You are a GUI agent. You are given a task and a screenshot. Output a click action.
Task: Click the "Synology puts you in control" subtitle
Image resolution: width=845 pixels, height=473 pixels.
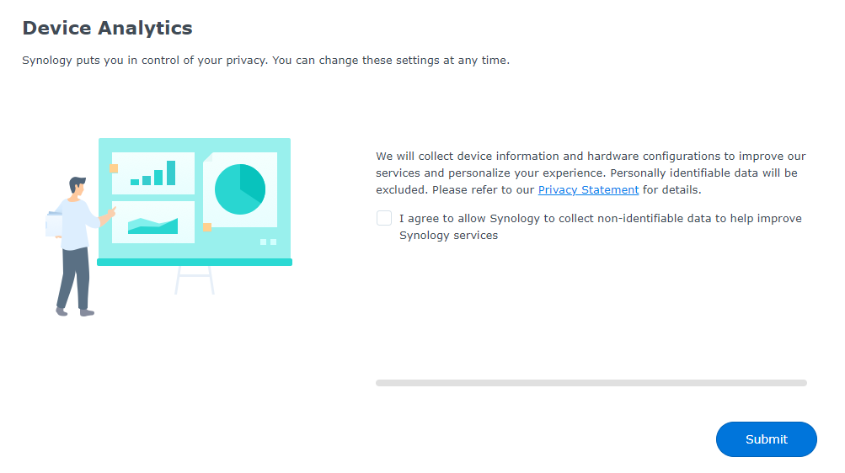pos(265,61)
